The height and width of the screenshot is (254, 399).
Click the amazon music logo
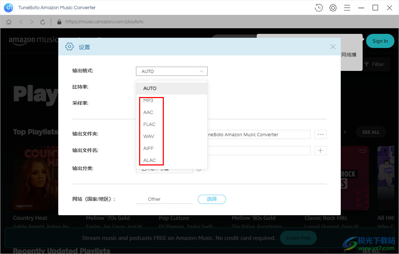point(34,40)
